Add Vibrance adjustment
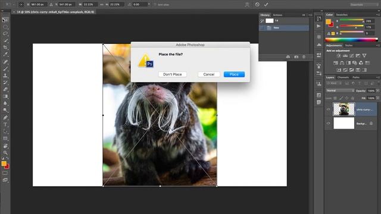Viewport: 381px width, 214px height. 364,56
